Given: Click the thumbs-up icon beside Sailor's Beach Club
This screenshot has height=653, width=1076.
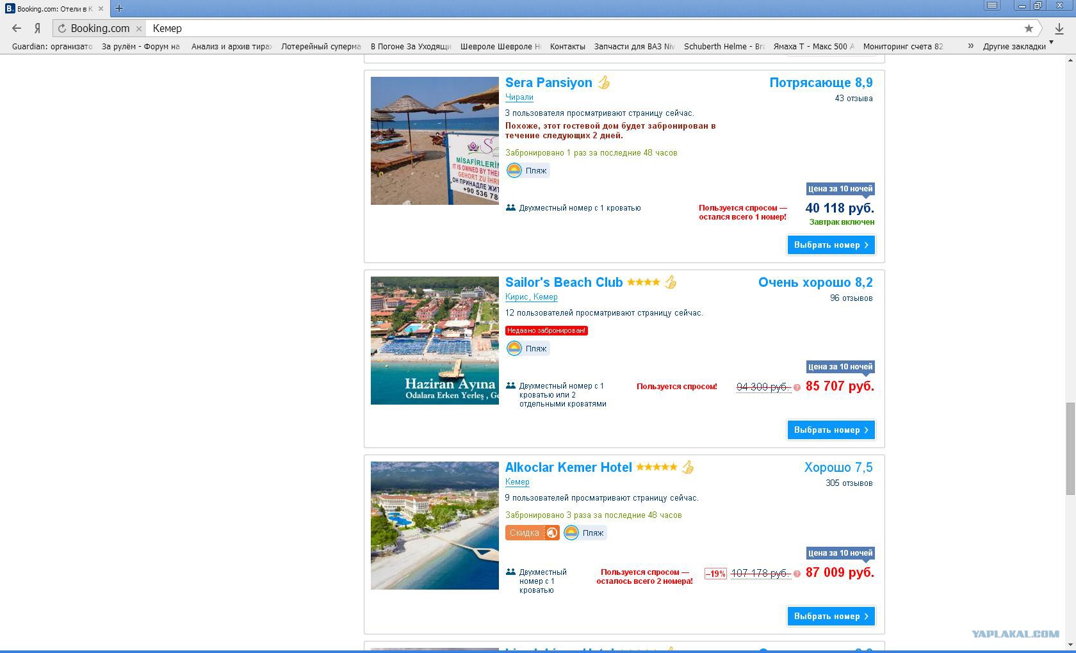Looking at the screenshot, I should point(671,282).
